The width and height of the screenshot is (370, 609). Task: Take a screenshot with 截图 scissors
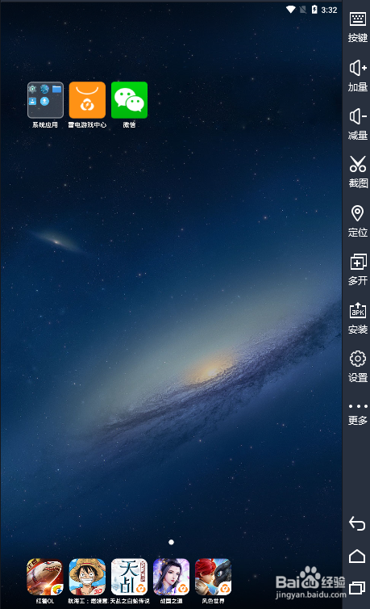[357, 172]
